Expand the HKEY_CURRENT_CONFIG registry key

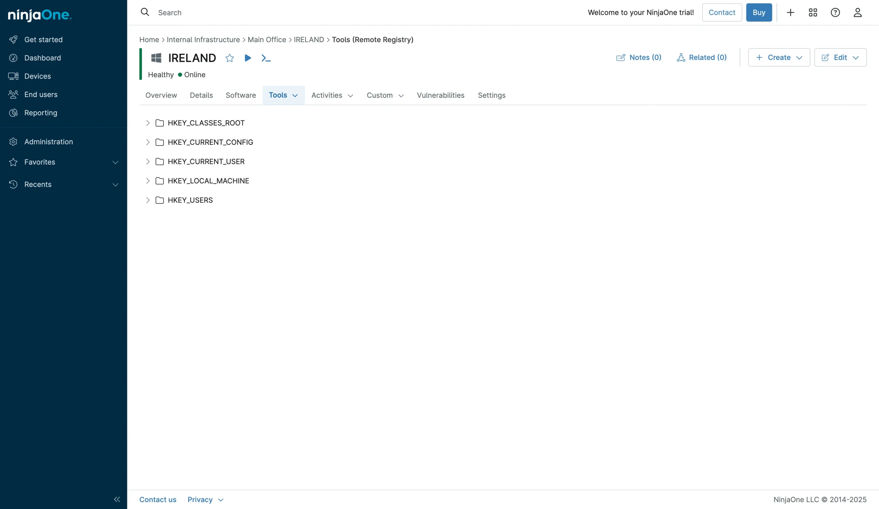148,142
